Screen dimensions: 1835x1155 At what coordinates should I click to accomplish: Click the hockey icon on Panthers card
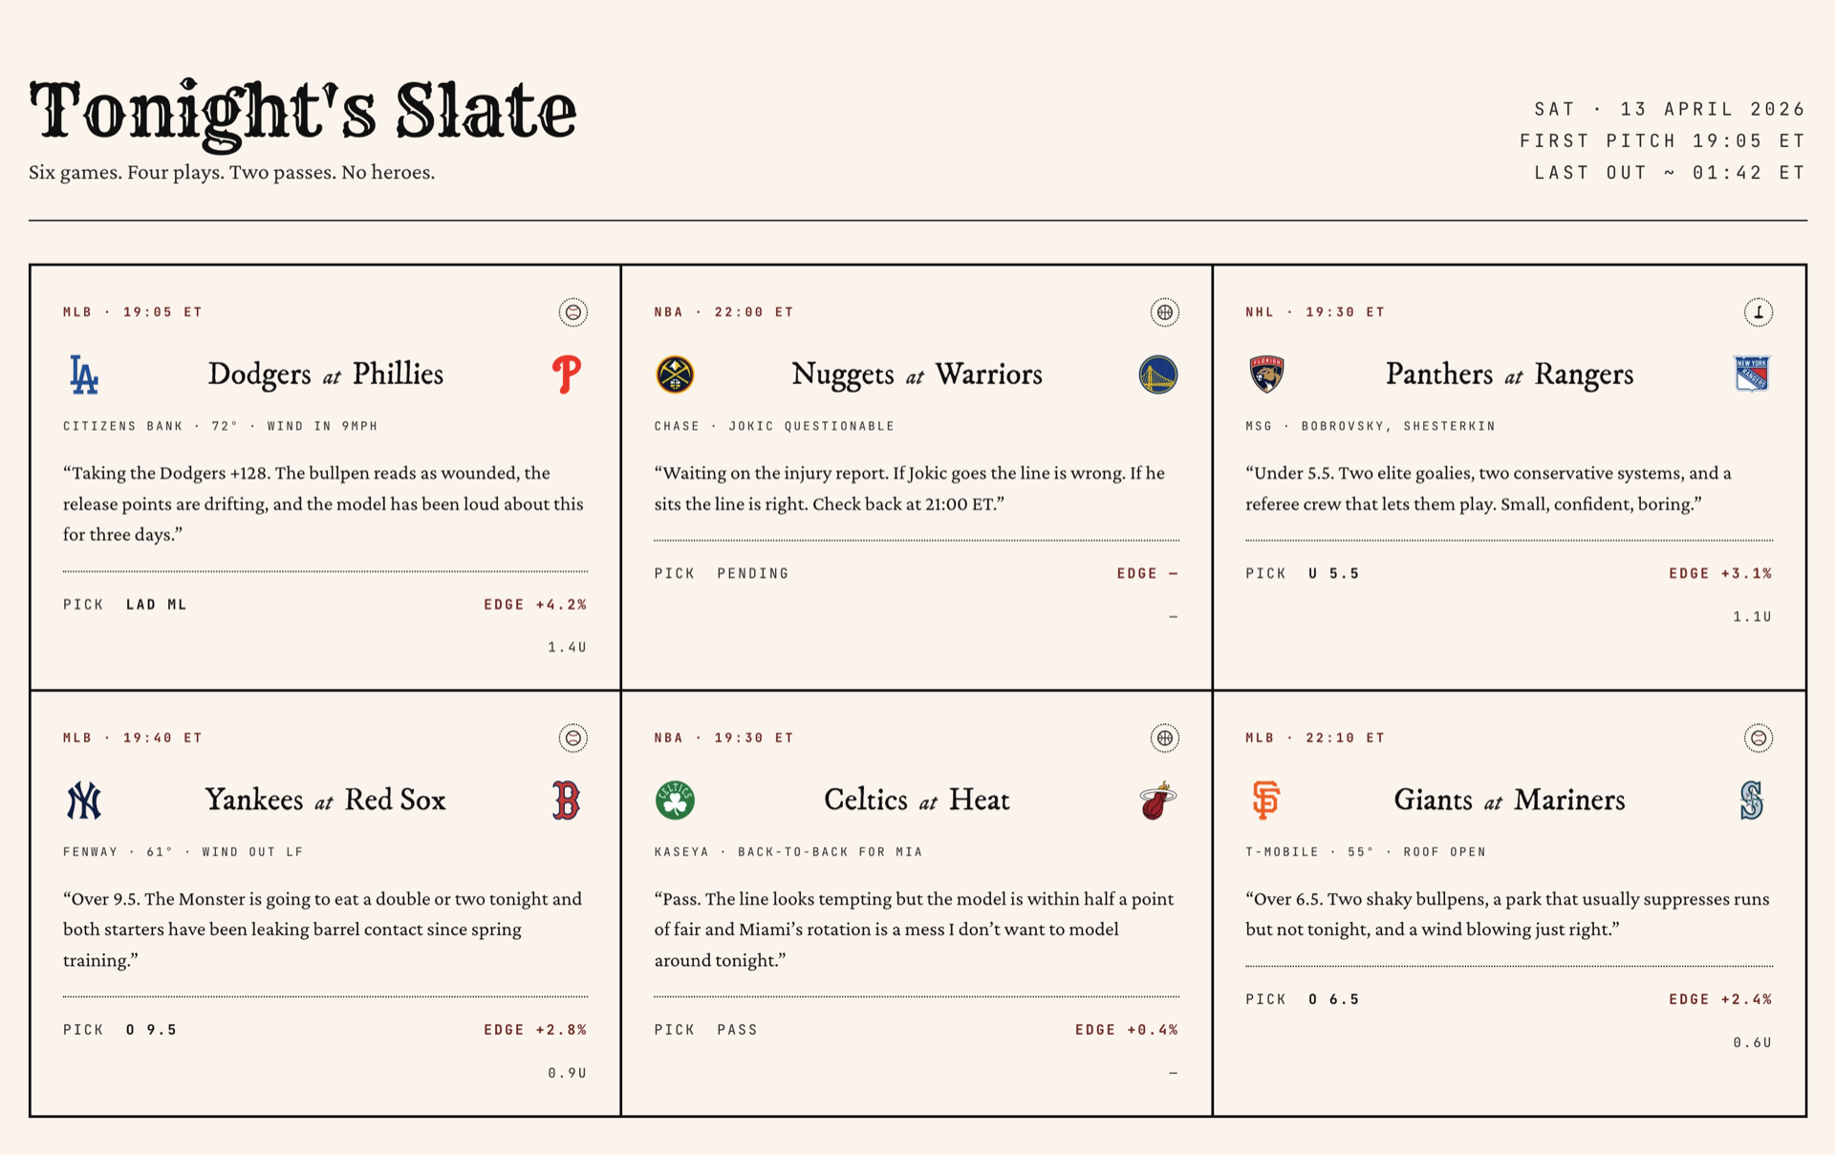click(x=1758, y=312)
